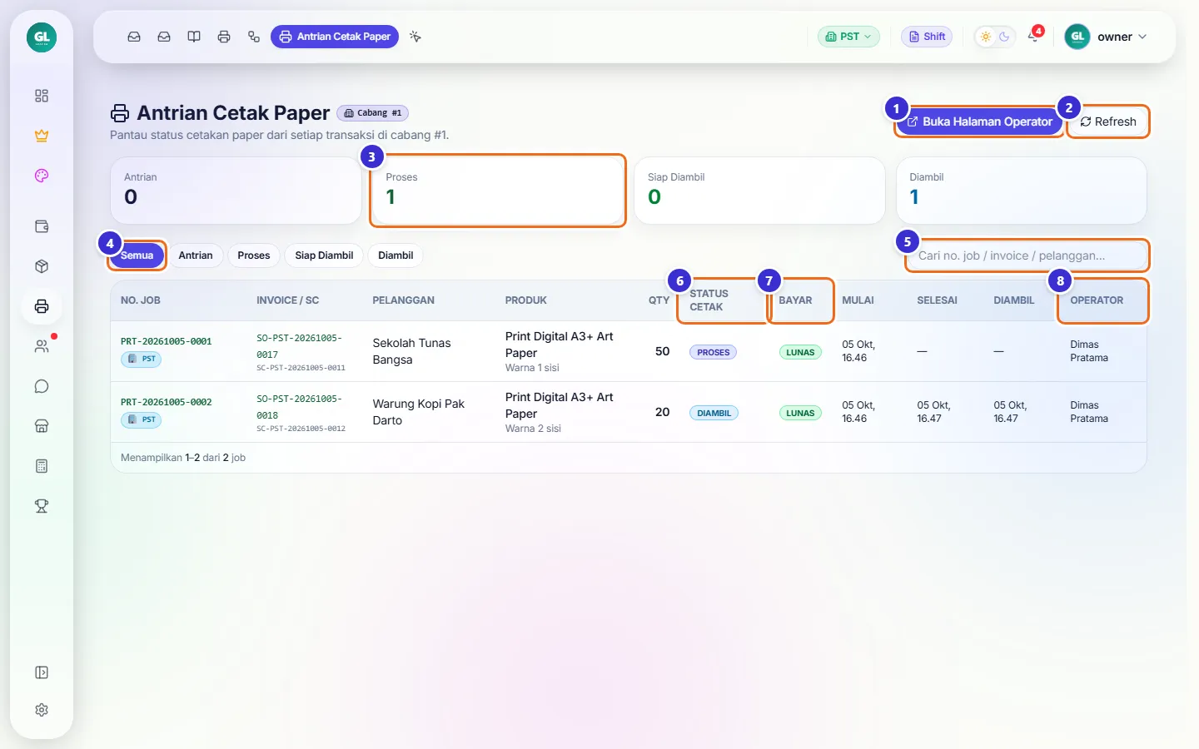Click the open book icon in top bar
Screen dimensions: 1199x749
pyautogui.click(x=194, y=37)
